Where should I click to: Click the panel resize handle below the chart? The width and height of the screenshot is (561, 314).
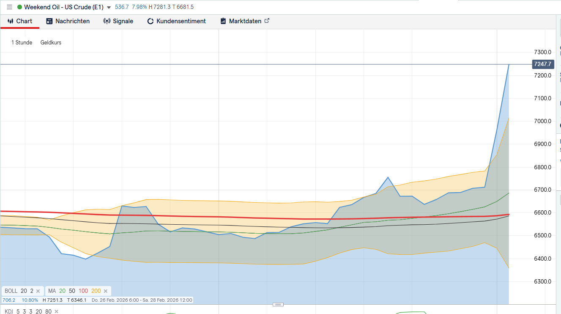[x=278, y=304]
